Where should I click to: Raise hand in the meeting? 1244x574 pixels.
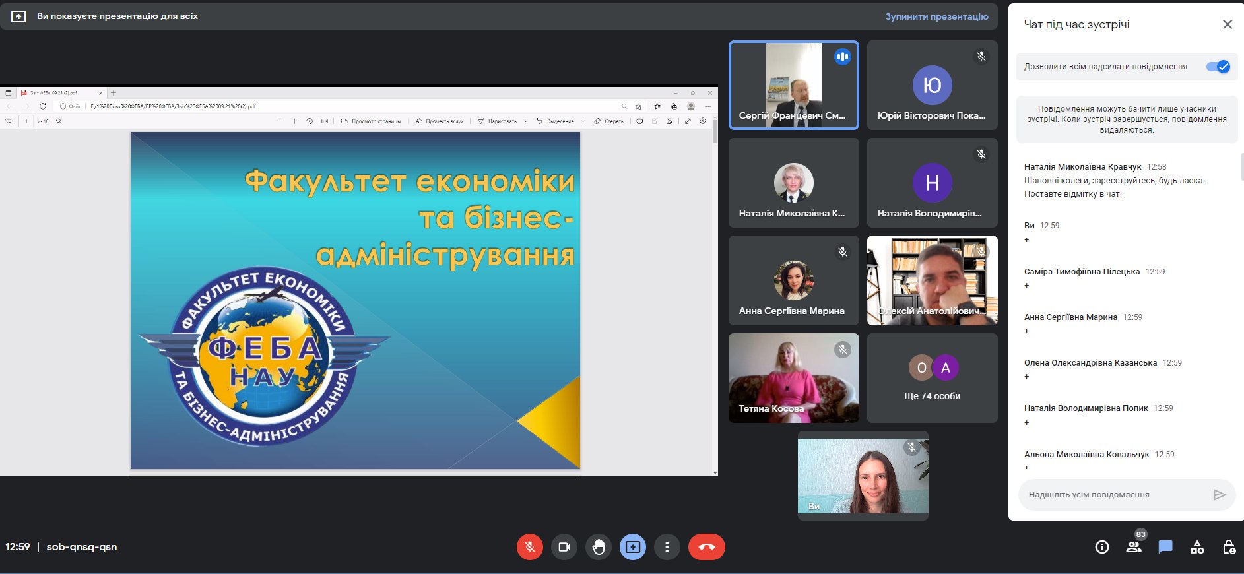(599, 547)
